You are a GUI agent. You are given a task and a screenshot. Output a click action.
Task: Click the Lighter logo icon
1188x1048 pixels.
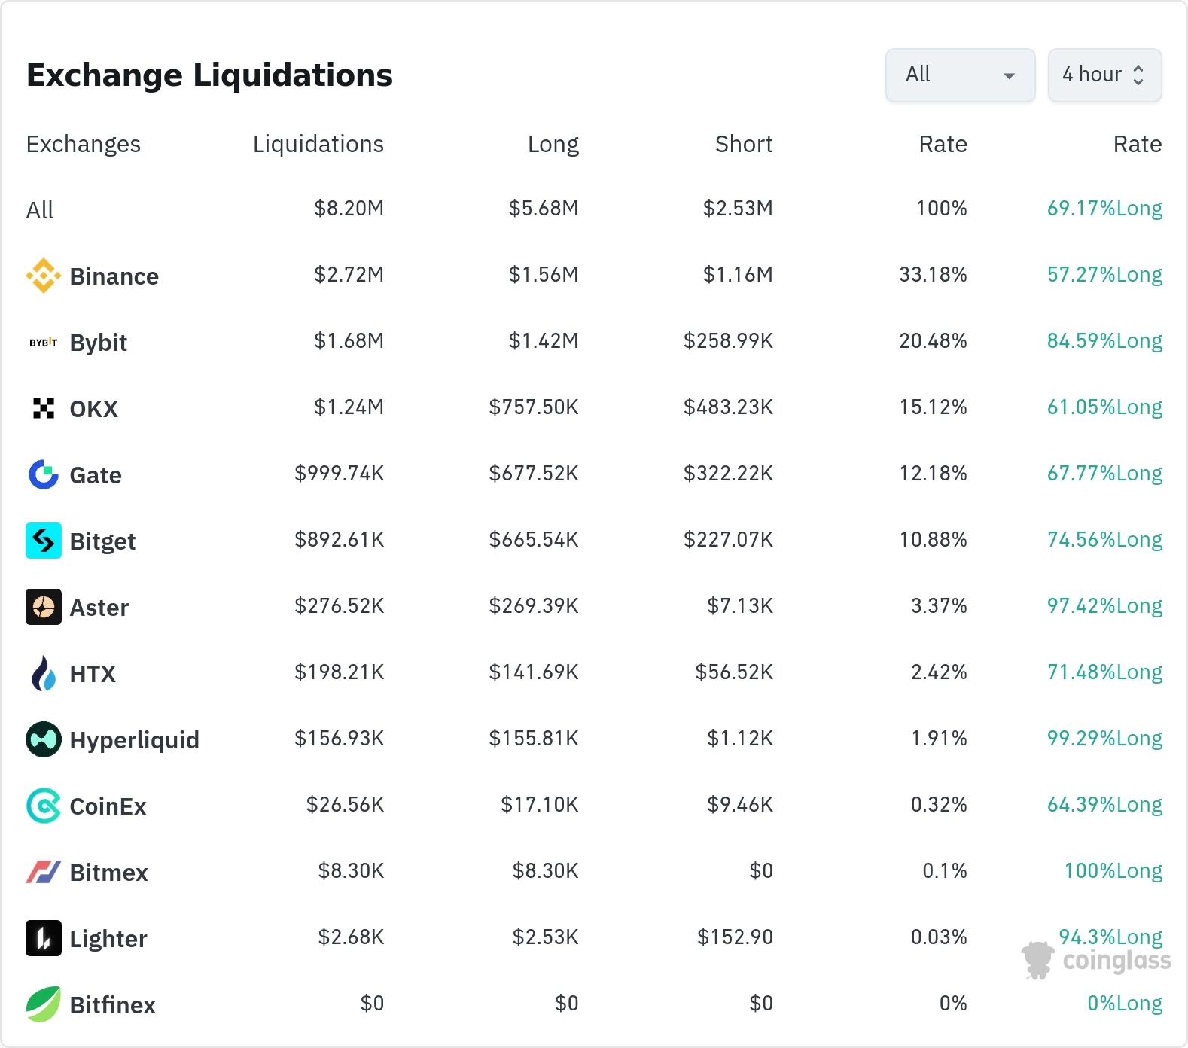point(44,938)
